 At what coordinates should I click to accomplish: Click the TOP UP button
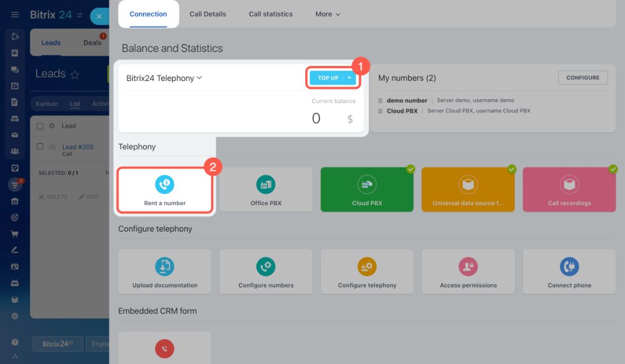point(327,78)
